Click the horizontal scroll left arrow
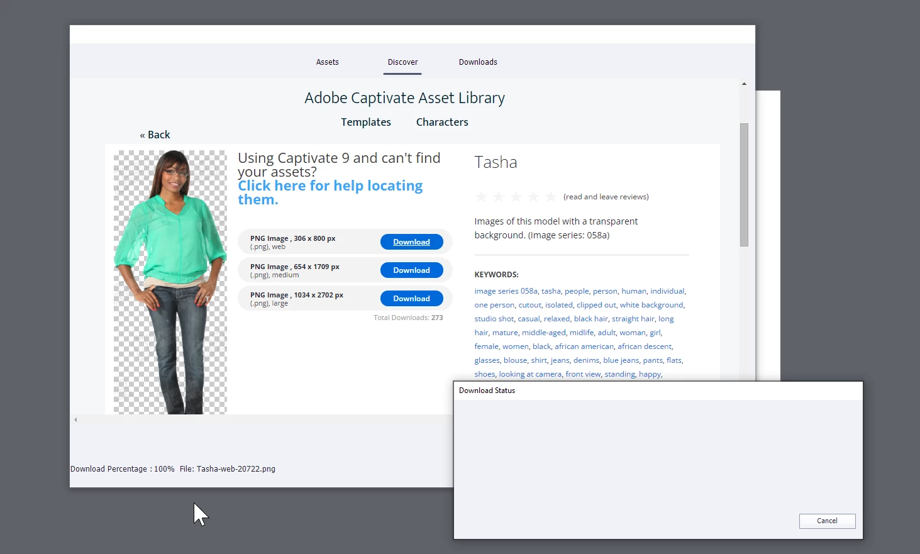The image size is (920, 554). [x=75, y=419]
